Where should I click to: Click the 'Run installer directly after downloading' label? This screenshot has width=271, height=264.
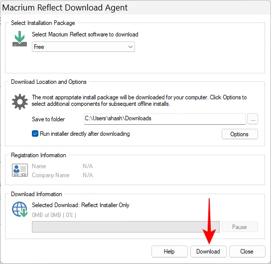click(x=85, y=134)
